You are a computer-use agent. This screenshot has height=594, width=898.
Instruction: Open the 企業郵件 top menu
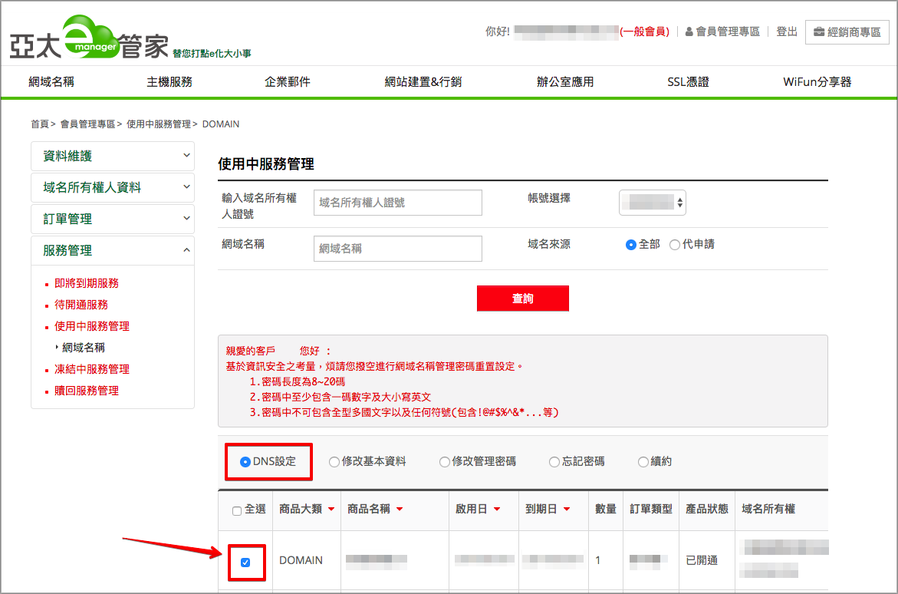click(288, 82)
